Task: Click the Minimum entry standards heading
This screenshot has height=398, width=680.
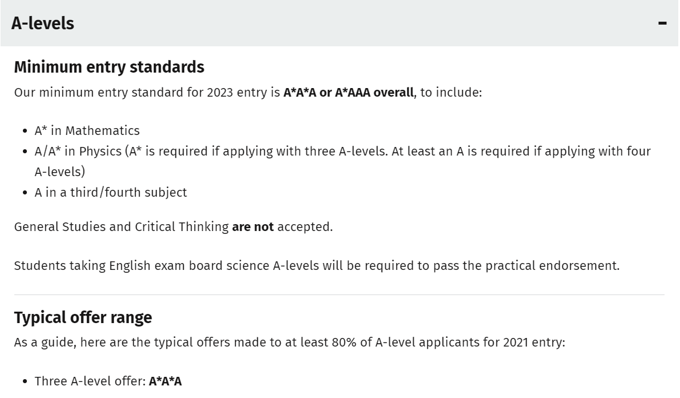Action: [x=109, y=67]
